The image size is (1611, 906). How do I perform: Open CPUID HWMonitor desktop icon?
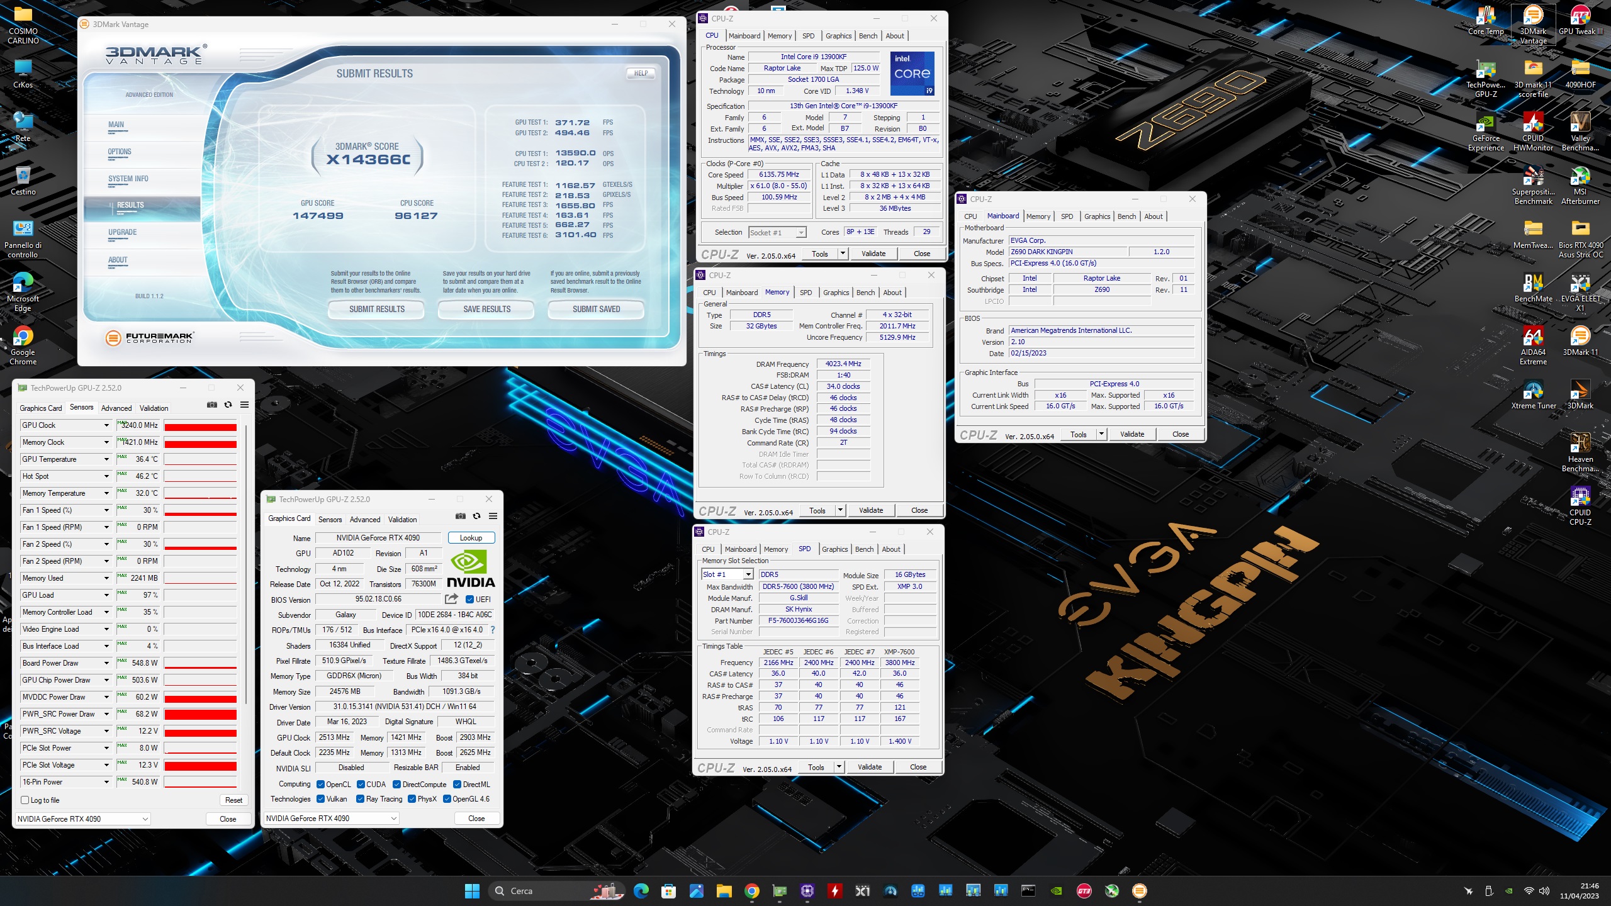tap(1533, 132)
